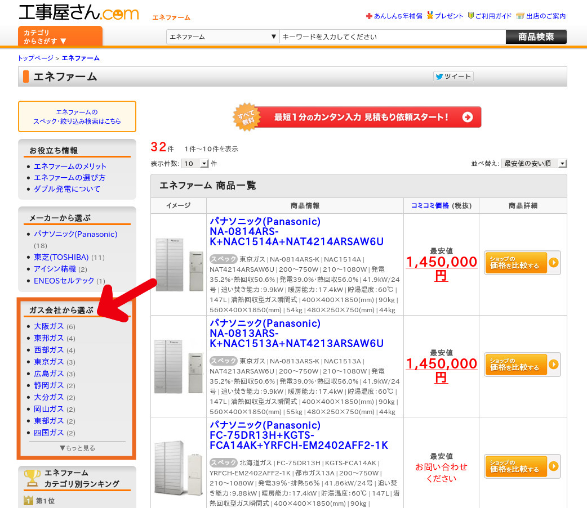This screenshot has width=587, height=508.
Task: Click 1,450,000円 price of NA-0813ARS-K
Action: click(x=441, y=370)
